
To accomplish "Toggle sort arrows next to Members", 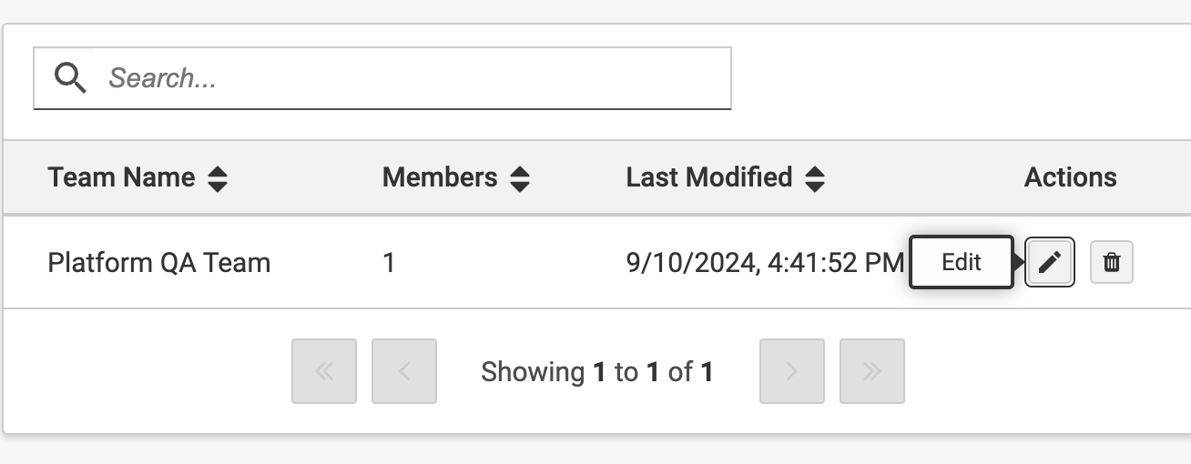I will point(519,178).
